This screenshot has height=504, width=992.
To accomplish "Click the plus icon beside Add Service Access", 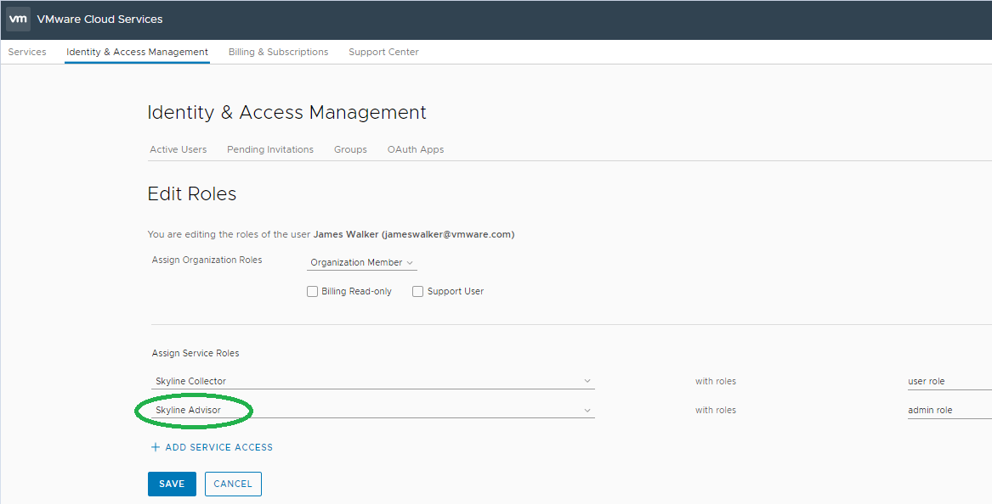I will pos(155,447).
